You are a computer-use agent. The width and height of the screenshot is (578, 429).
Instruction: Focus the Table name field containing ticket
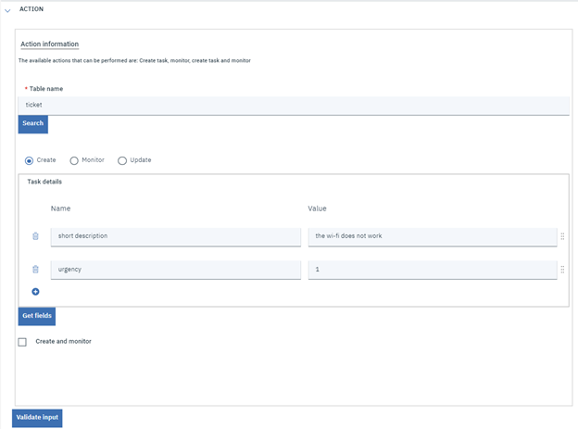coord(294,105)
